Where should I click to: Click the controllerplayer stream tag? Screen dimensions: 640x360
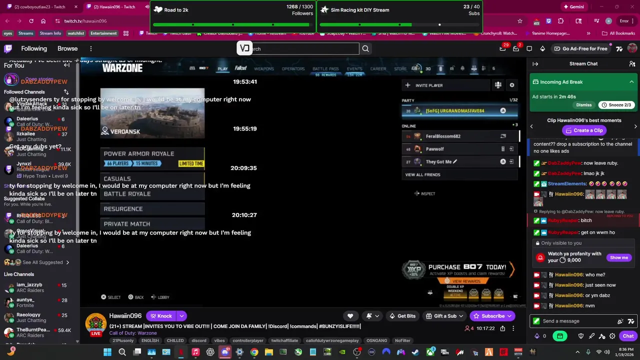pyautogui.click(x=248, y=340)
